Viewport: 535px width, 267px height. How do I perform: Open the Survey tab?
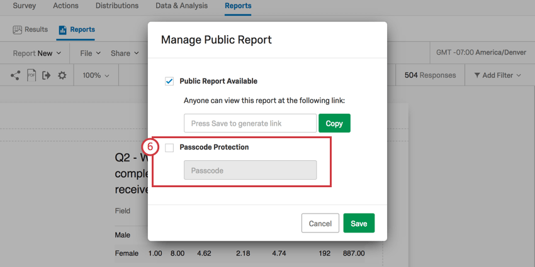point(25,6)
